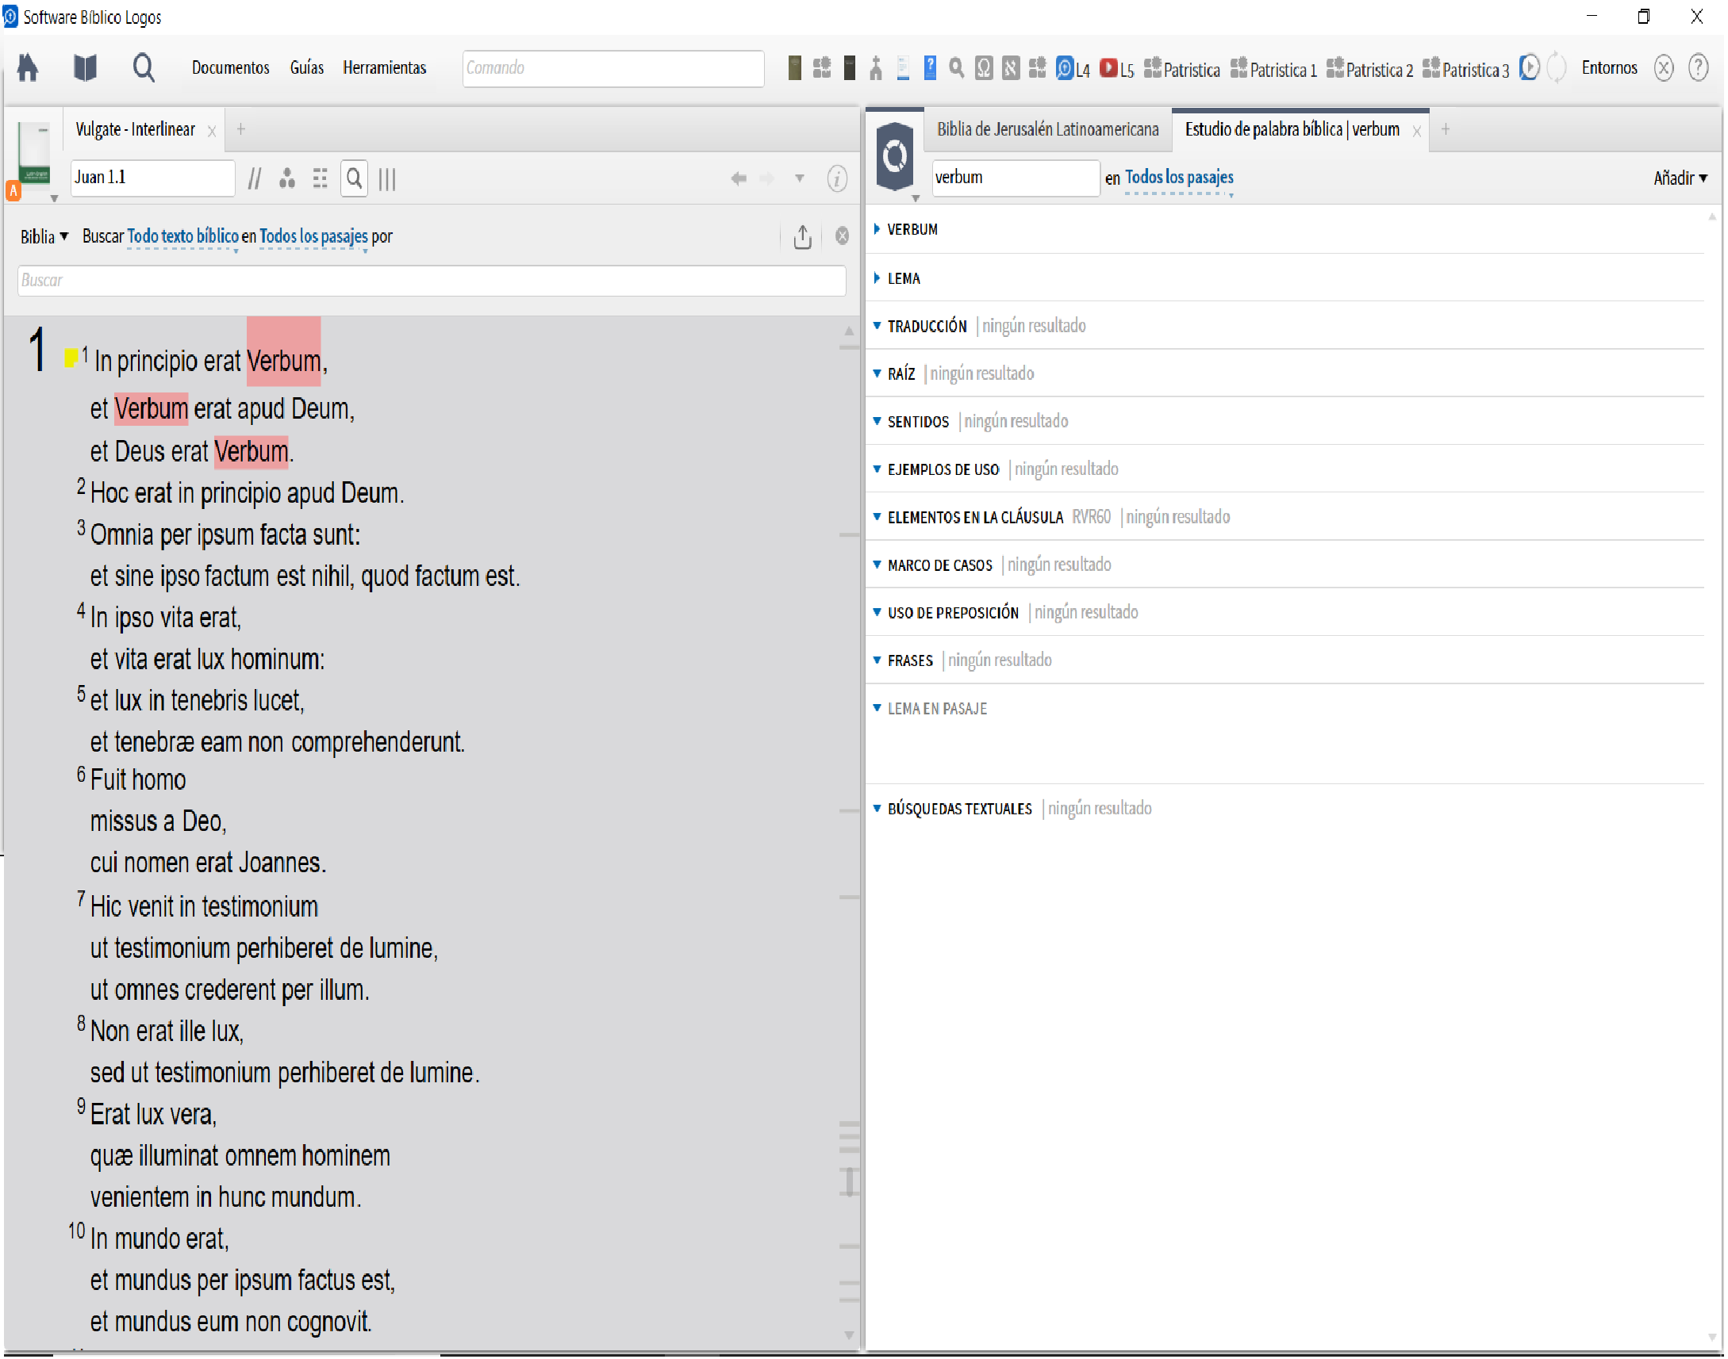Open the Library book icon
The height and width of the screenshot is (1359, 1728).
85,67
